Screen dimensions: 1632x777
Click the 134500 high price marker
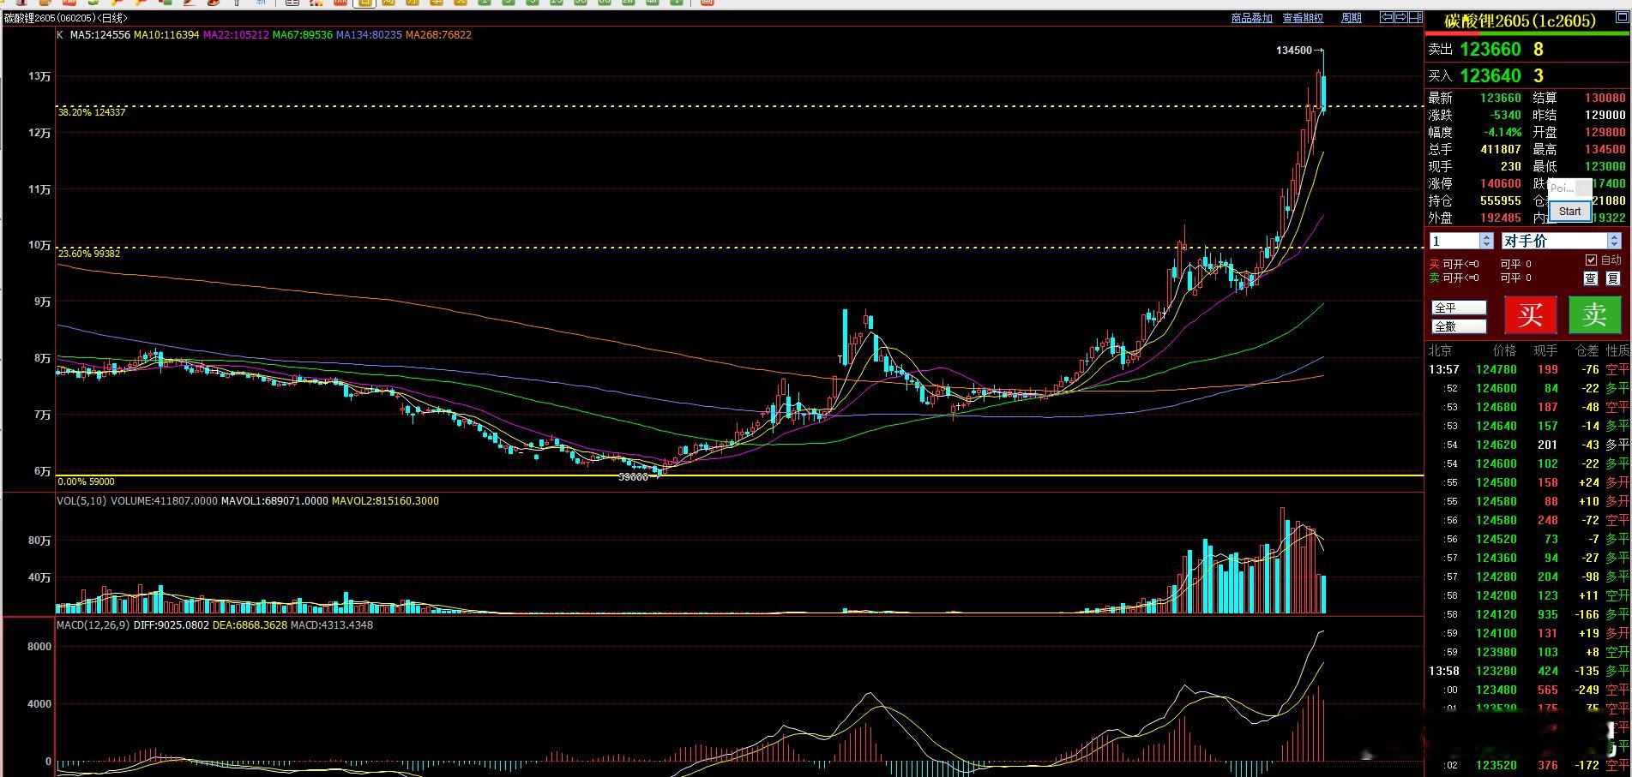pyautogui.click(x=1294, y=51)
